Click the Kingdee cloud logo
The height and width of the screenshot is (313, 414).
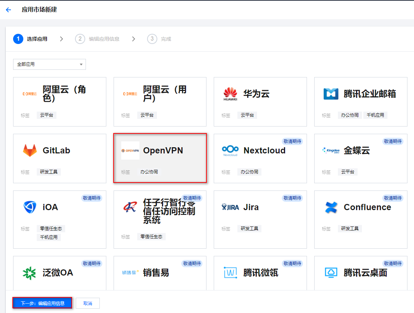coord(331,151)
